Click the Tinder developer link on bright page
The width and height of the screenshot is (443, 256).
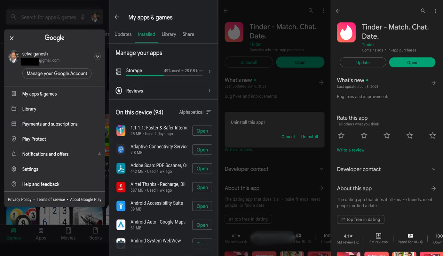[368, 45]
